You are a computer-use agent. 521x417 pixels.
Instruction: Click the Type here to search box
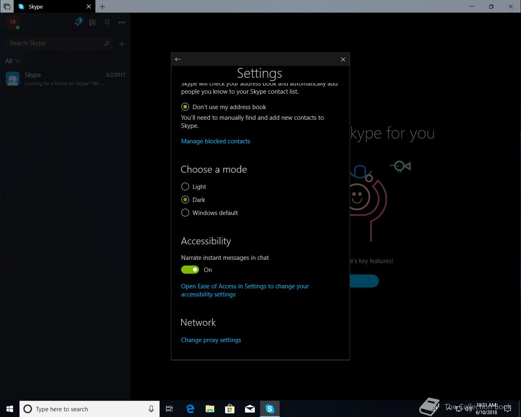point(90,409)
